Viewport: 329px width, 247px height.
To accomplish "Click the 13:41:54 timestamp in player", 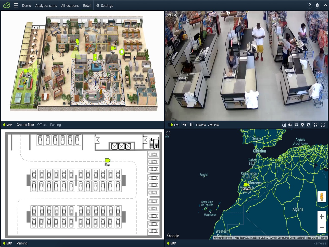I will [200, 125].
